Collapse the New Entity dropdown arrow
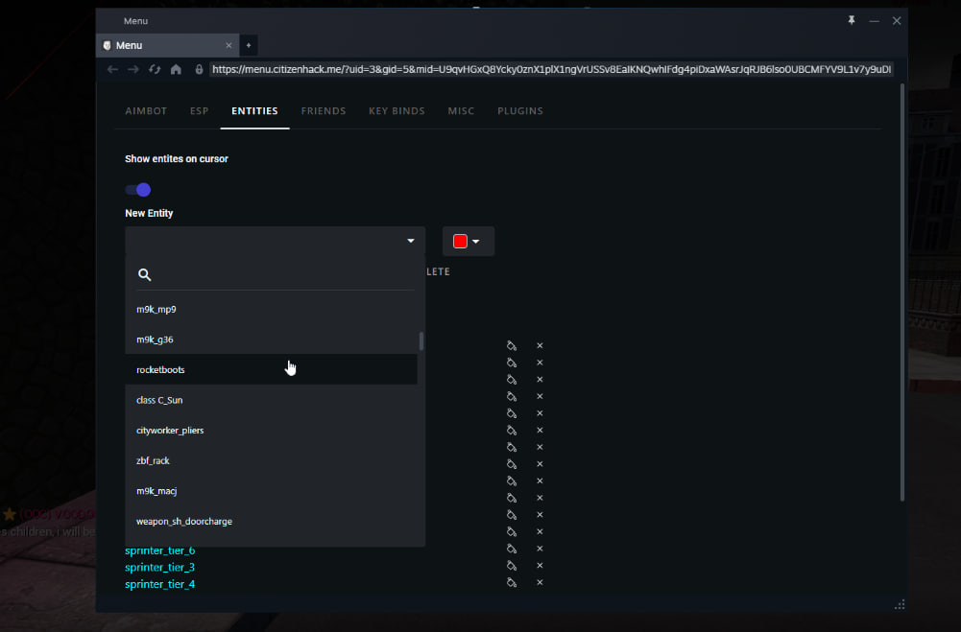961x632 pixels. point(411,241)
